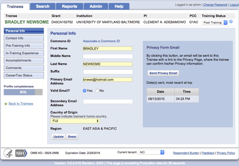This screenshot has height=166, width=239.
Task: Click the First Name field
Action: (108, 48)
